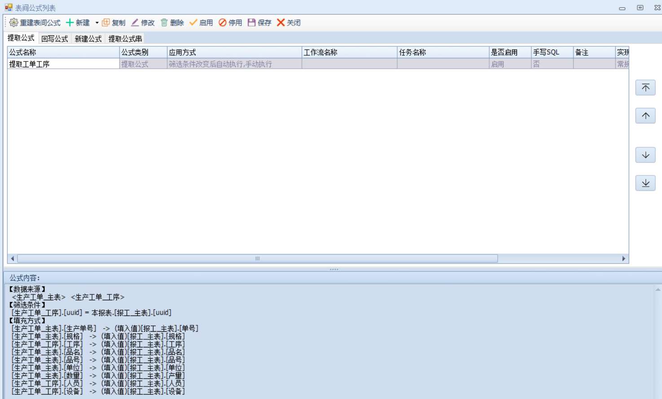Click the green plus 新建 icon
This screenshot has width=662, height=399.
[70, 22]
